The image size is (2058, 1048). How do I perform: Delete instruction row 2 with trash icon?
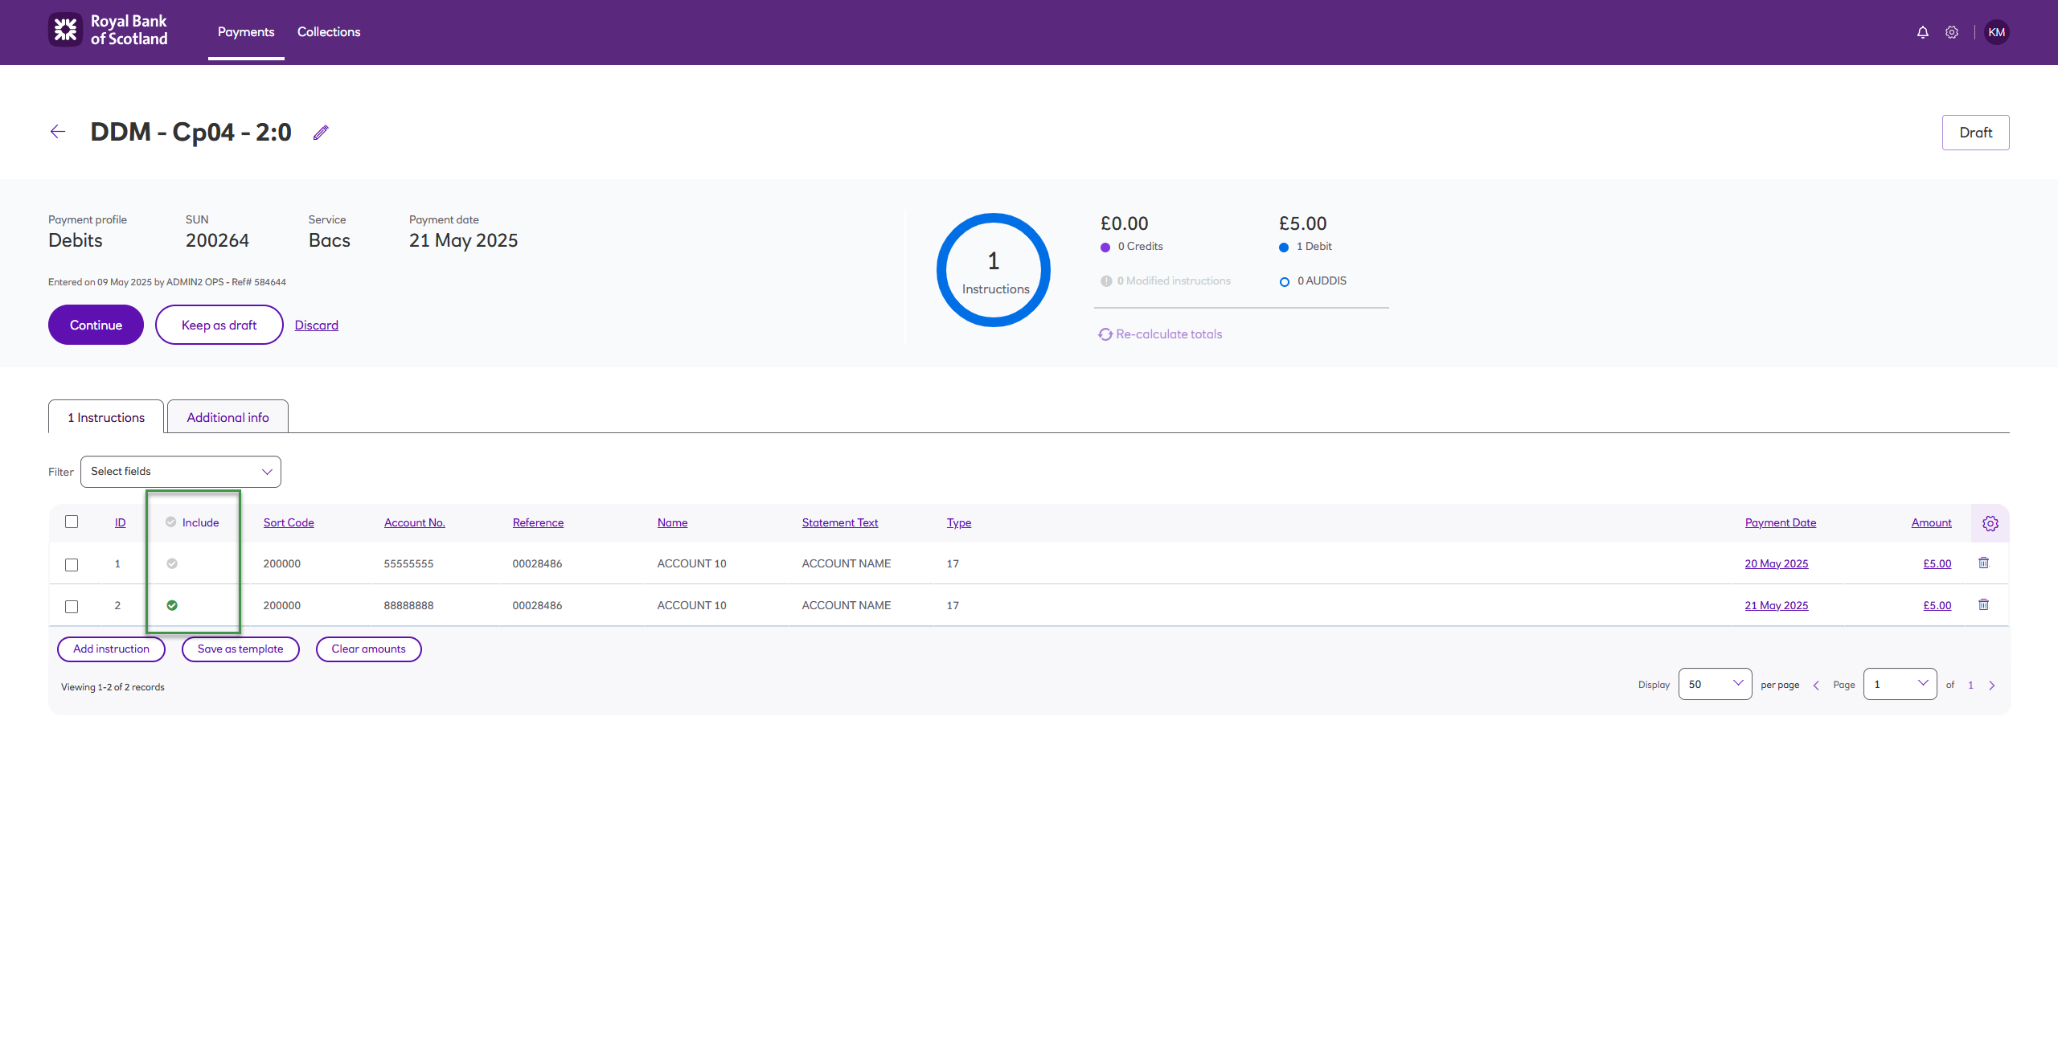click(1983, 604)
